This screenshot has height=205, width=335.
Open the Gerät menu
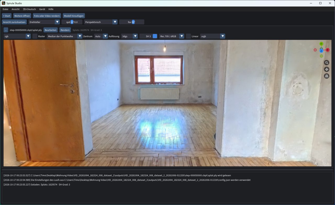(42, 9)
